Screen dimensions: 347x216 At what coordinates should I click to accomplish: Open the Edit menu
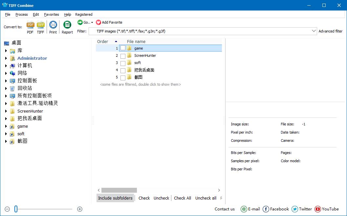point(36,14)
